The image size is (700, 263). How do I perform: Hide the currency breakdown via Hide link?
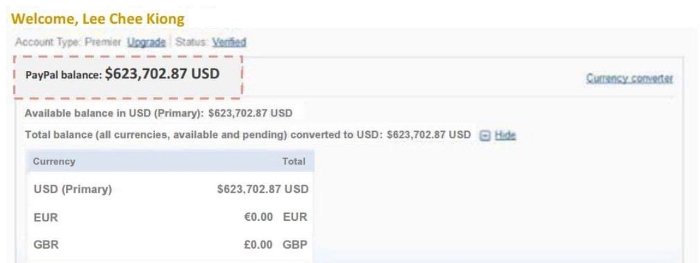click(x=505, y=136)
